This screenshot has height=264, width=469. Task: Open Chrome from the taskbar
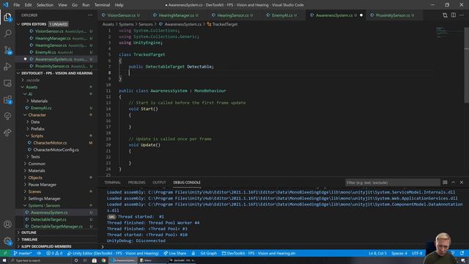103,260
